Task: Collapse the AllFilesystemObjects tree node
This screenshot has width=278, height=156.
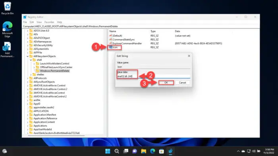Action: point(27,56)
